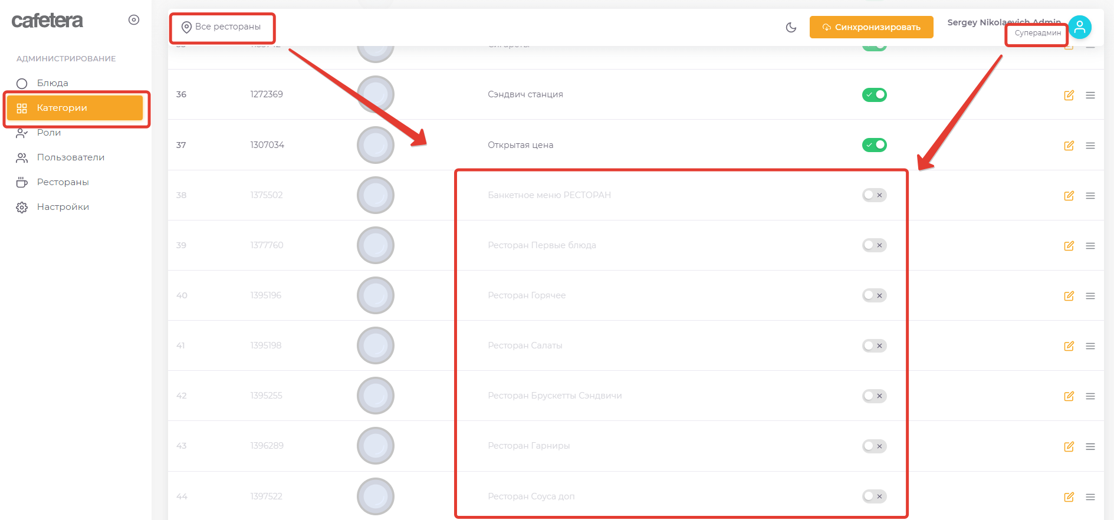
Task: Click the user profile avatar icon
Action: click(1079, 27)
